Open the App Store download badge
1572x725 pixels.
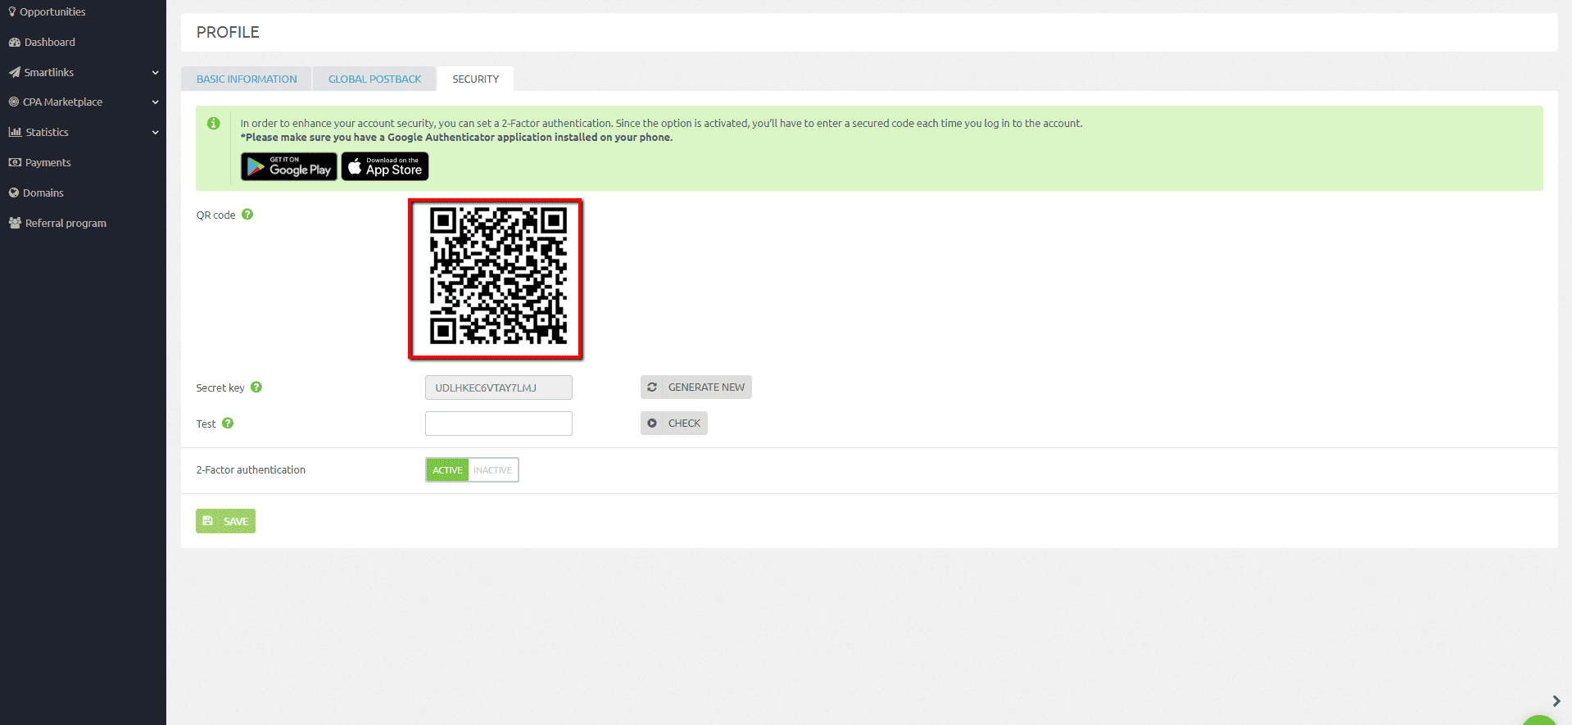pyautogui.click(x=385, y=167)
